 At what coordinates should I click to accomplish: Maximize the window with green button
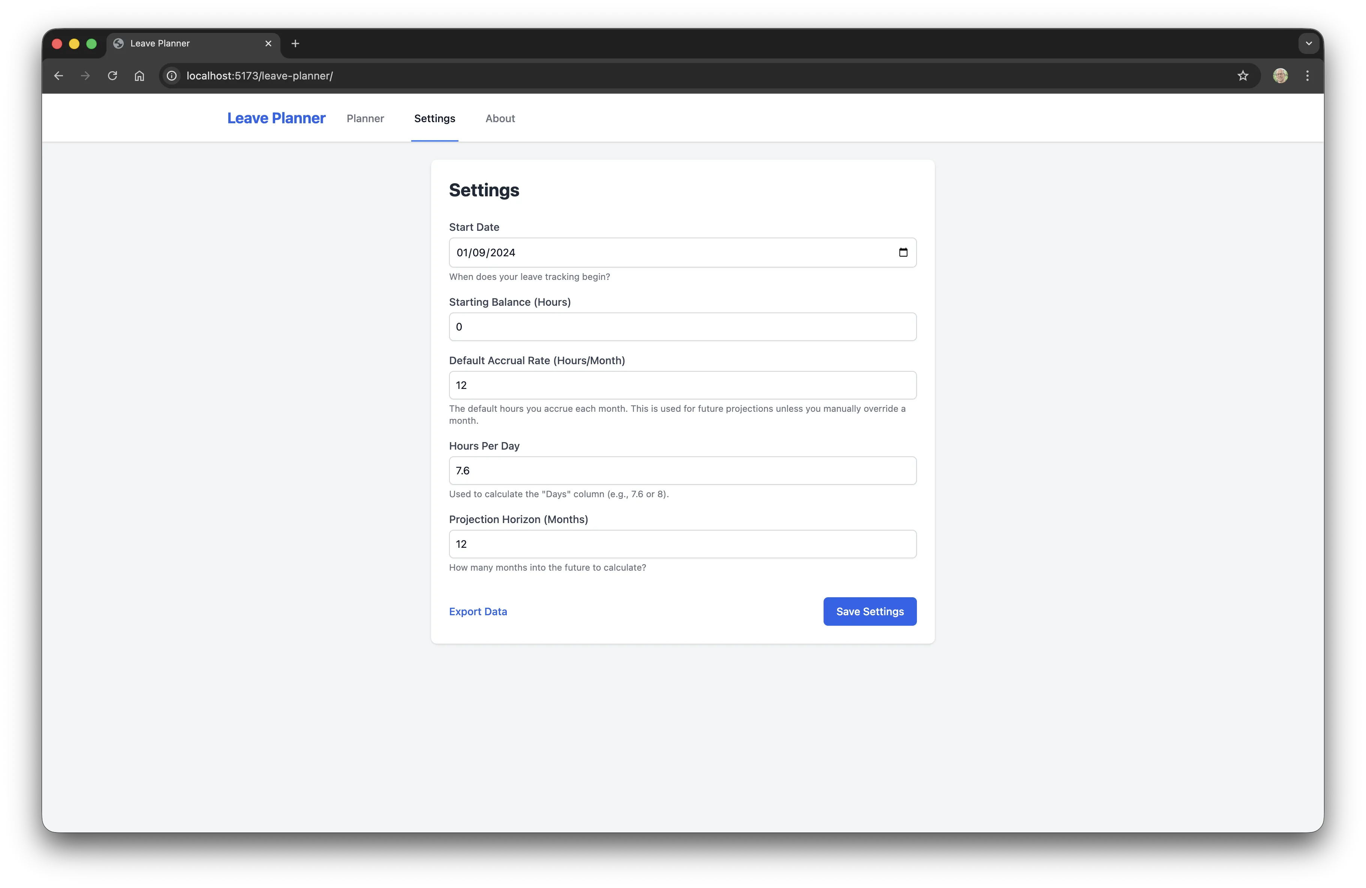[91, 43]
